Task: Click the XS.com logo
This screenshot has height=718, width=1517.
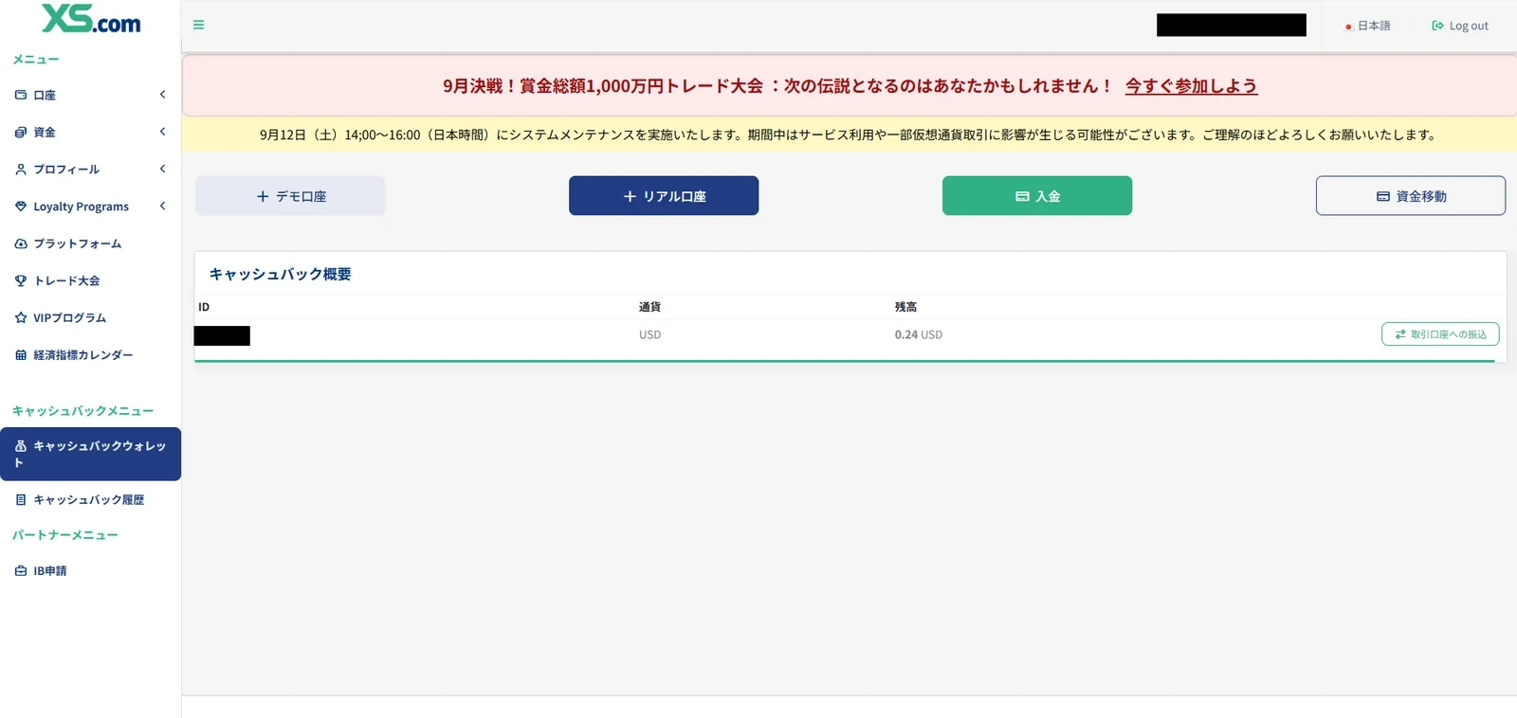Action: (91, 18)
